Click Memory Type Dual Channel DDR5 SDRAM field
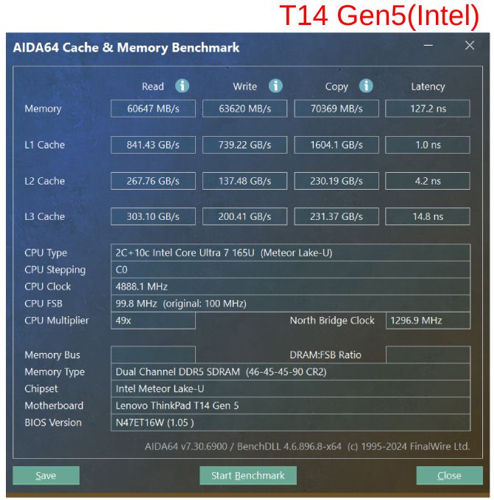This screenshot has width=494, height=500. click(291, 372)
